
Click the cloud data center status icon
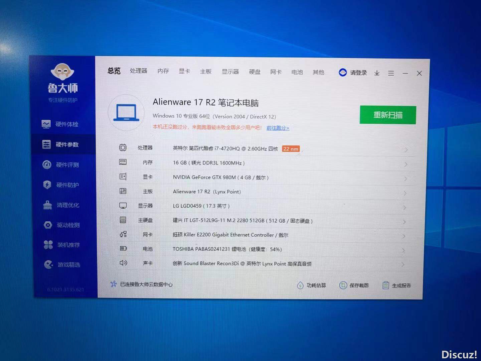tap(114, 284)
